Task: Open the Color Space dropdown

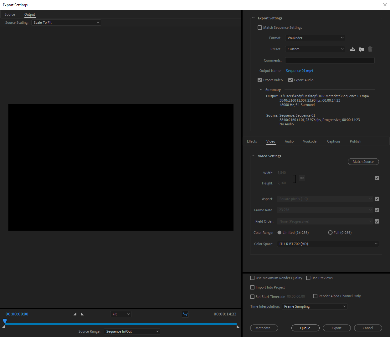Action: 328,244
